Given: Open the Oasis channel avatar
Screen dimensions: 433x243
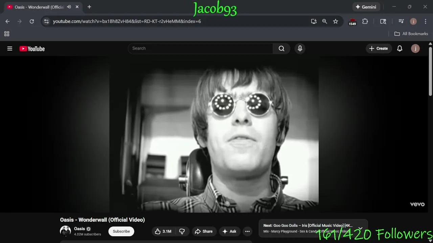Looking at the screenshot, I should pos(65,231).
